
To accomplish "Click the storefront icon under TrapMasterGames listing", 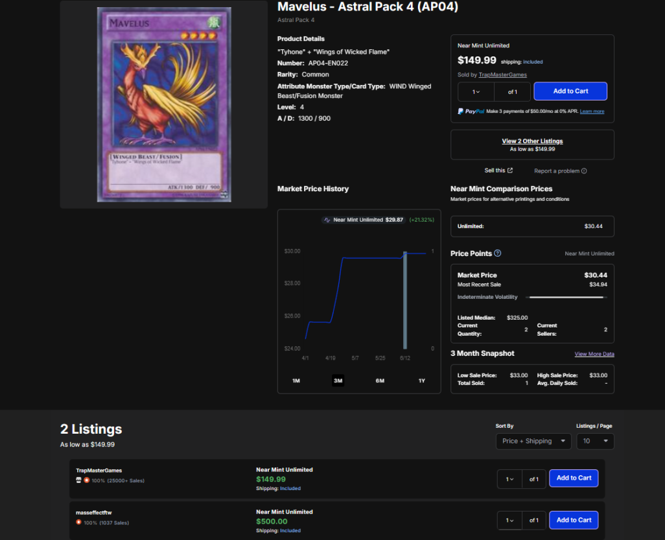I will click(x=78, y=480).
